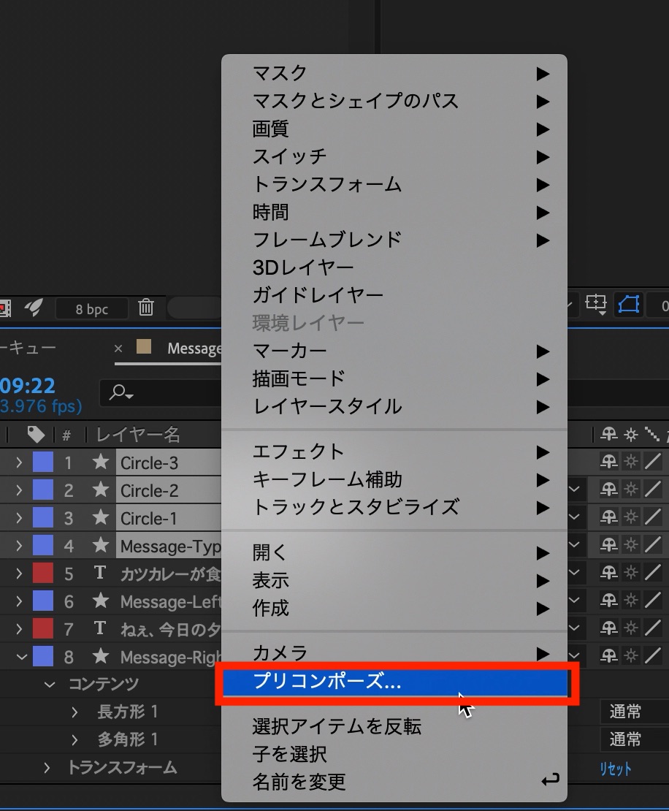Click the リセット link for トランスフォーム

pyautogui.click(x=615, y=769)
